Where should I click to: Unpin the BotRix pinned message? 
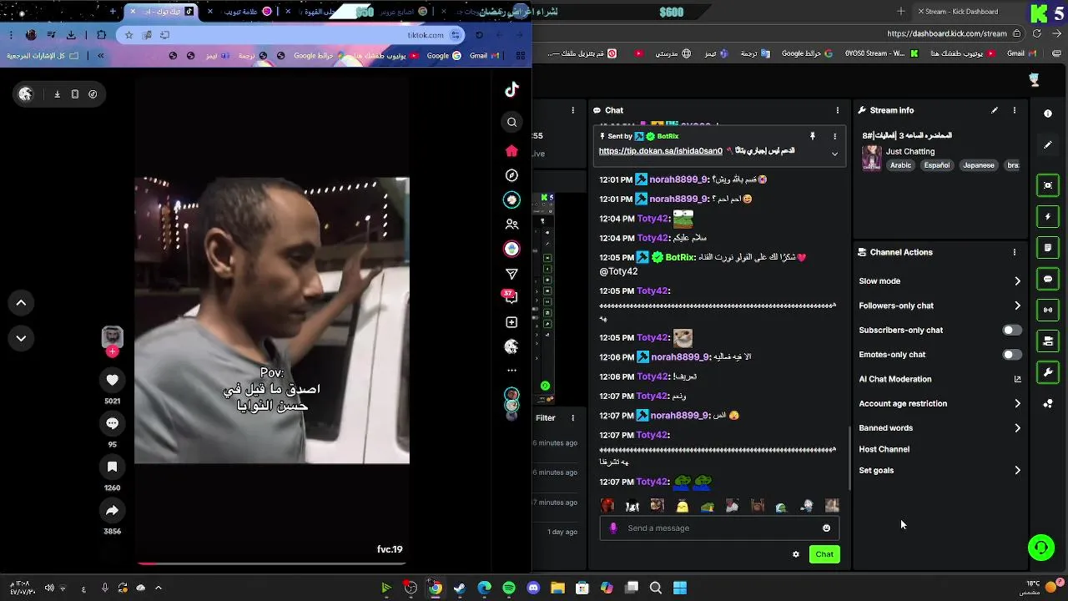click(812, 136)
